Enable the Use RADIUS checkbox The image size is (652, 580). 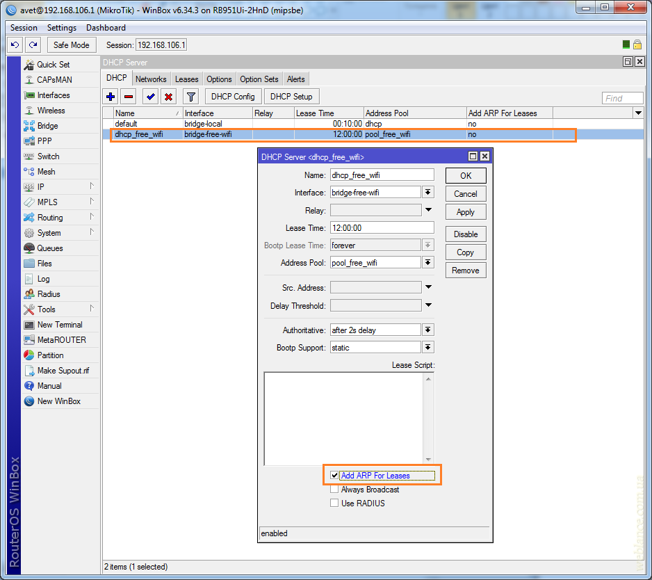334,504
